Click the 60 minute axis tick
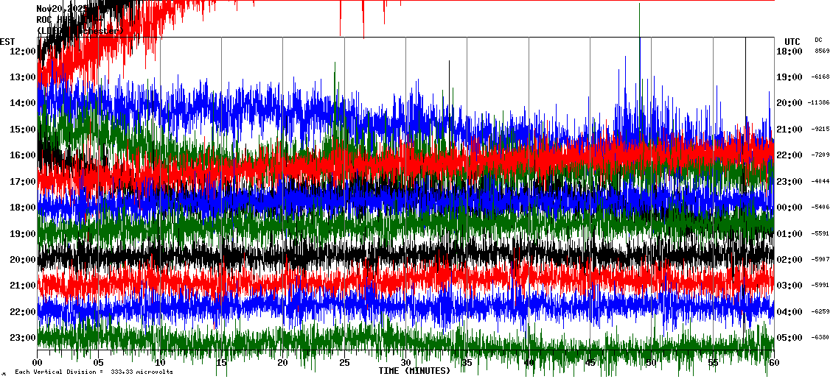Screen dimensions: 833x382 click(x=773, y=363)
